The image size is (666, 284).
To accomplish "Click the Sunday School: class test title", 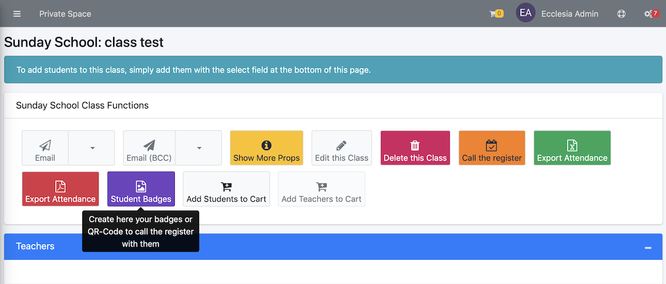I will point(84,42).
